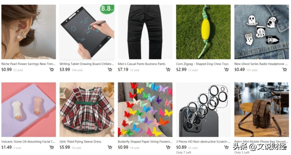Open the Volcanic Stone Oil Absorbing title link

point(28,142)
